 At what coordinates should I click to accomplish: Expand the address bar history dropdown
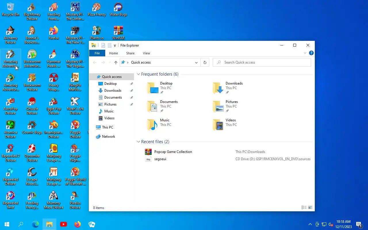196,62
